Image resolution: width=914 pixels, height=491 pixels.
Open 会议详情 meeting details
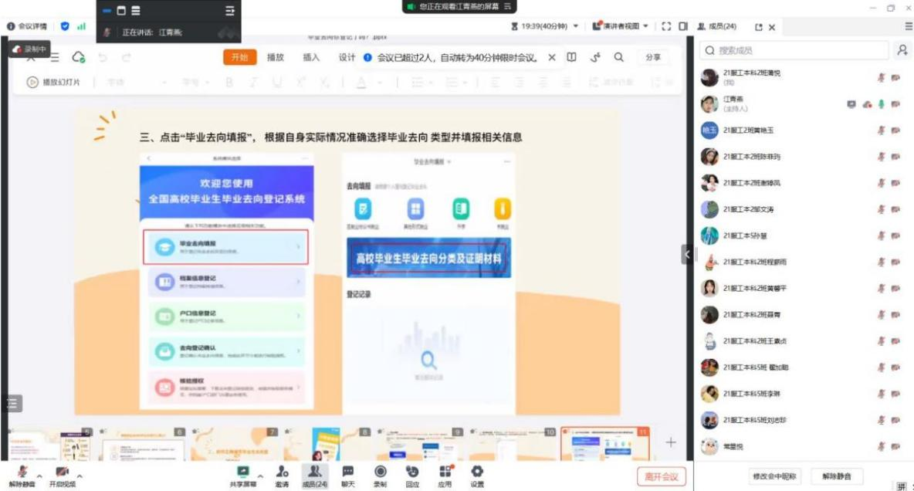pos(27,26)
